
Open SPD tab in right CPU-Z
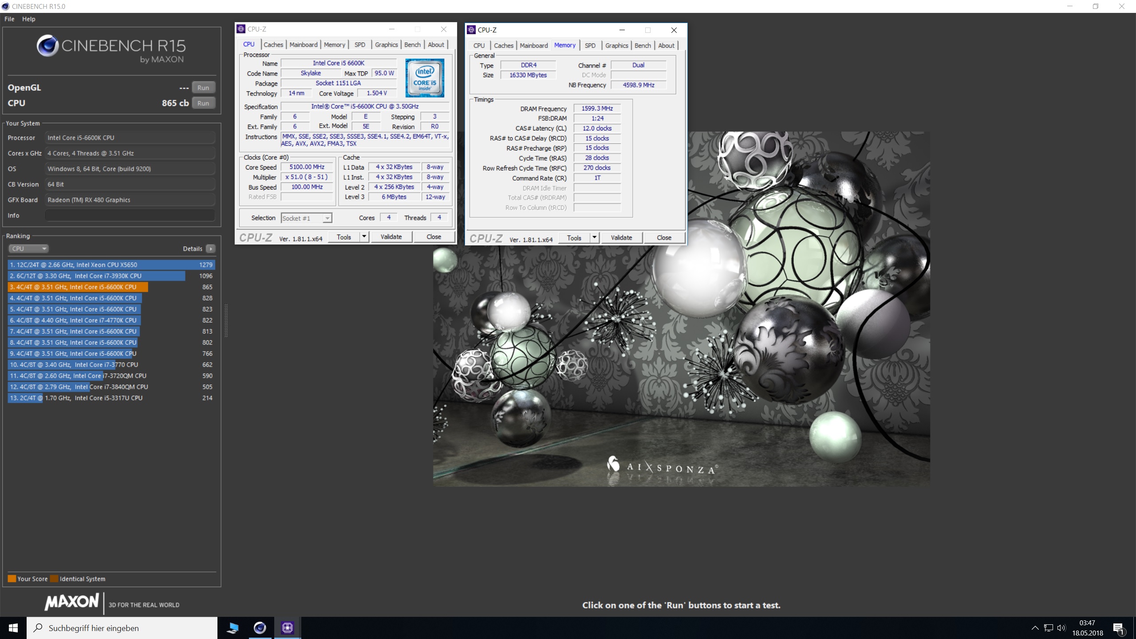tap(590, 46)
